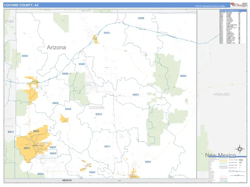Click ZIP code label 85607
This screenshot has width=250, height=187.
pos(148,162)
